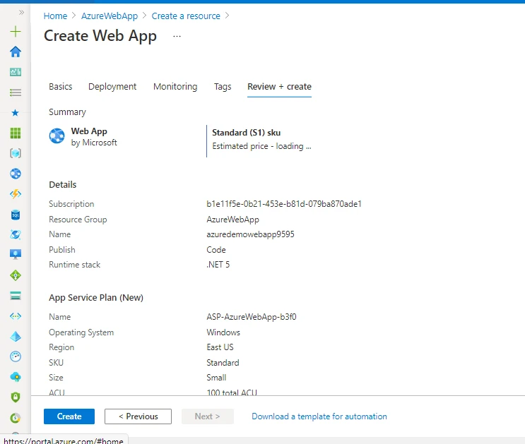Click the Estimated price - loading text

click(262, 146)
